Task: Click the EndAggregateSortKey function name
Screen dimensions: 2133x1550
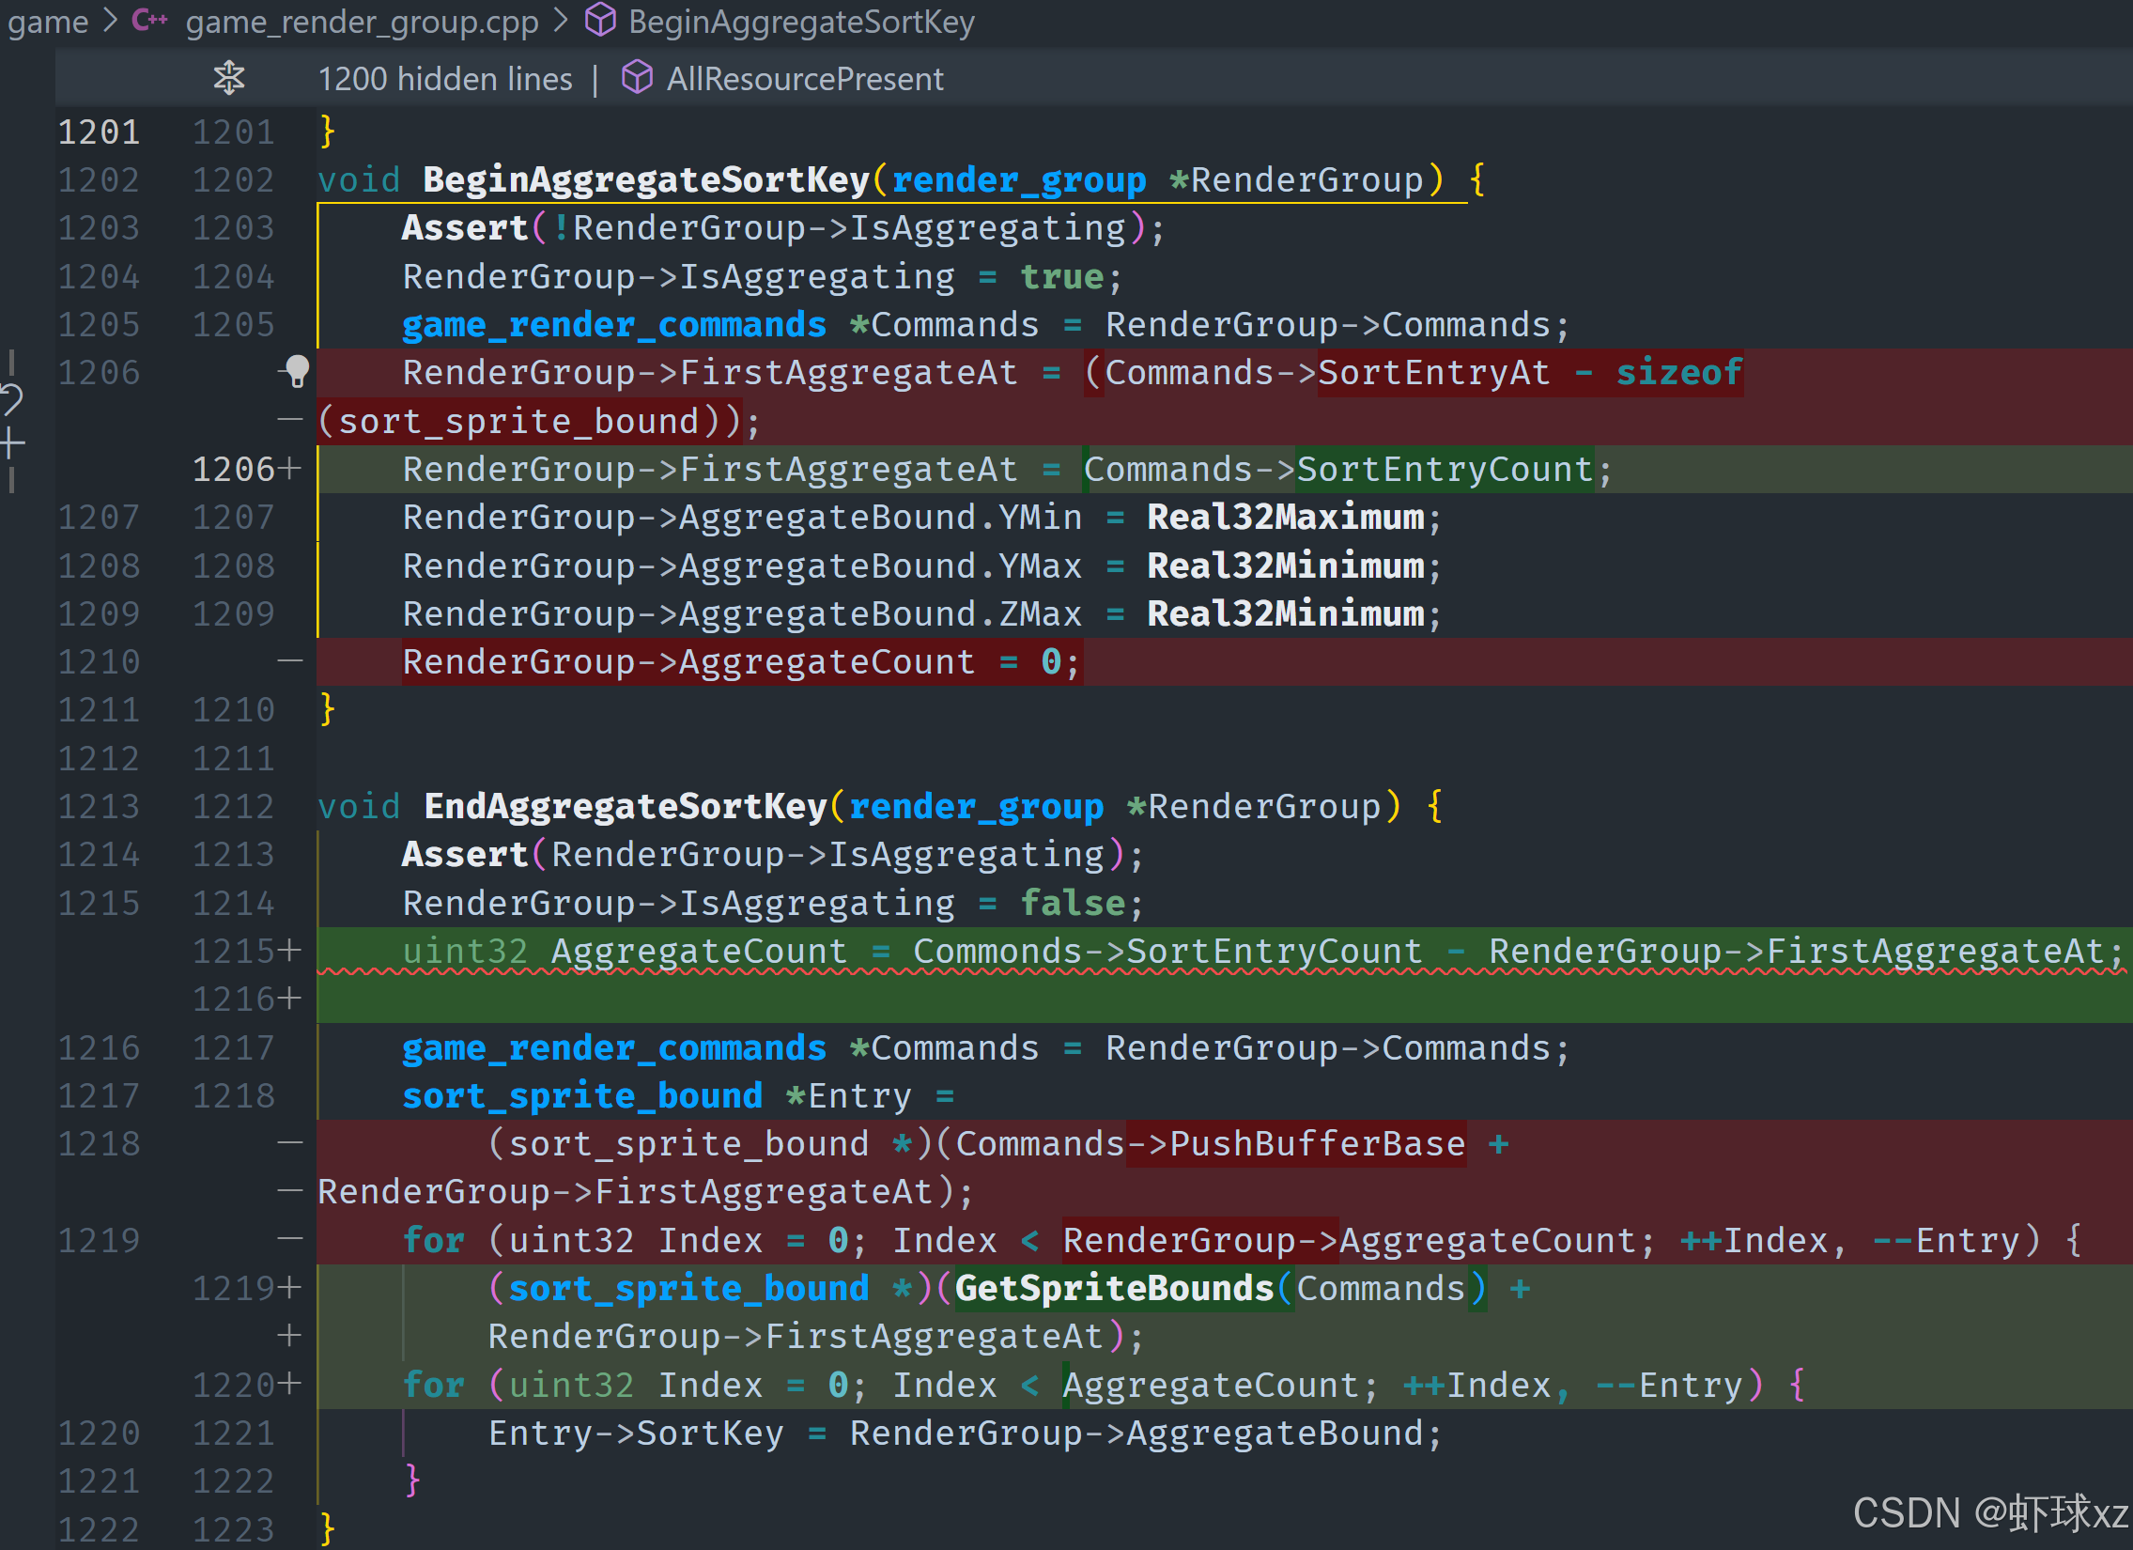Action: 626,806
